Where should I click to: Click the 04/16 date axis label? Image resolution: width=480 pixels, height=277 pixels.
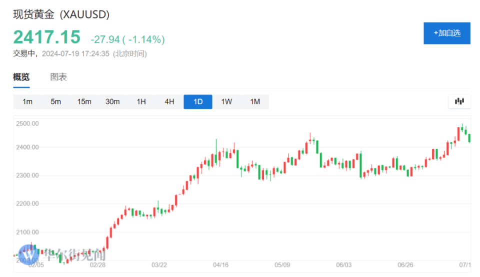point(220,265)
